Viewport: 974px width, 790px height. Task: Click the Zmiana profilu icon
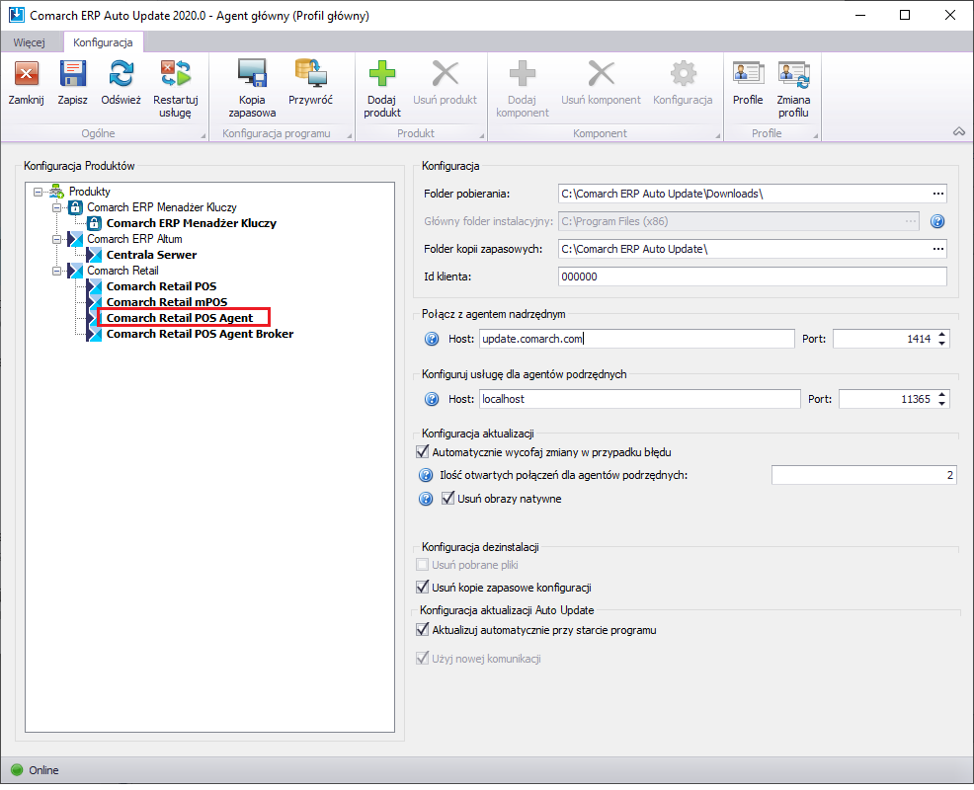point(793,74)
